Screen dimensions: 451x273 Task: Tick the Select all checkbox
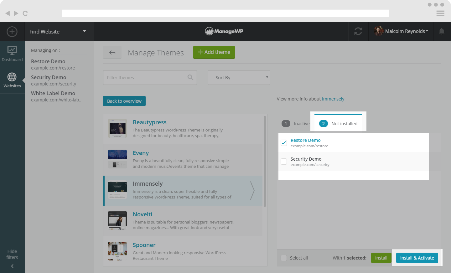(284, 258)
